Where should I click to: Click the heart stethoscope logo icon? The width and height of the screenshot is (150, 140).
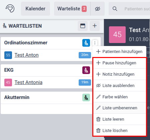pos(10,8)
